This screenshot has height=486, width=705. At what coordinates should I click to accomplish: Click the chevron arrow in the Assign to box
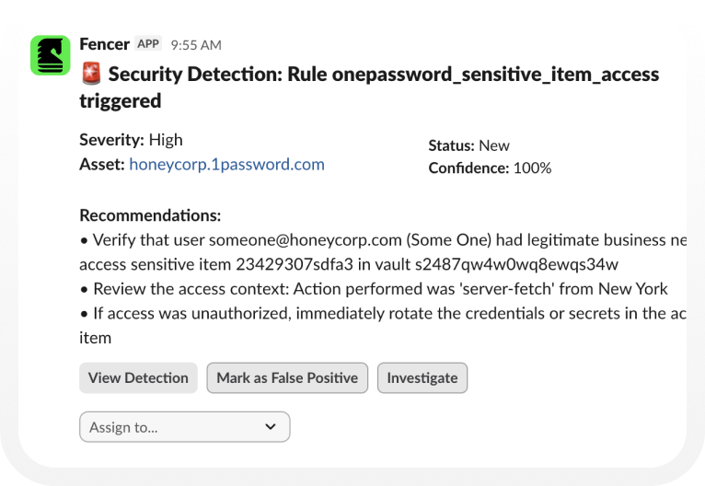pos(271,427)
